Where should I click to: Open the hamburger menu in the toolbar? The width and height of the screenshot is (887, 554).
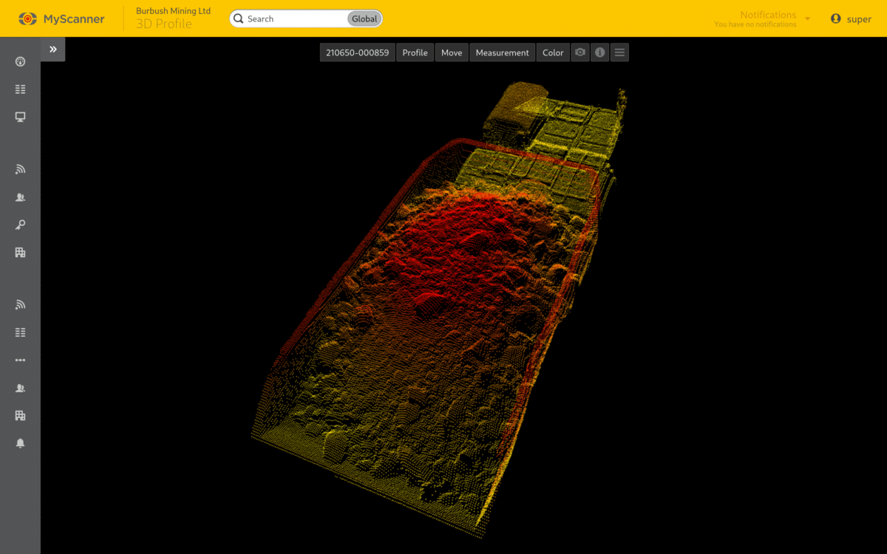[619, 52]
